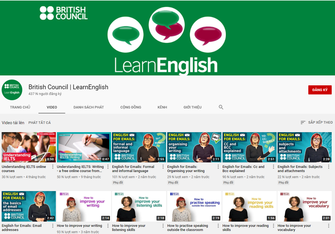Click PHÁT TẤT CẢ to play all
The height and width of the screenshot is (234, 335).
(40, 123)
